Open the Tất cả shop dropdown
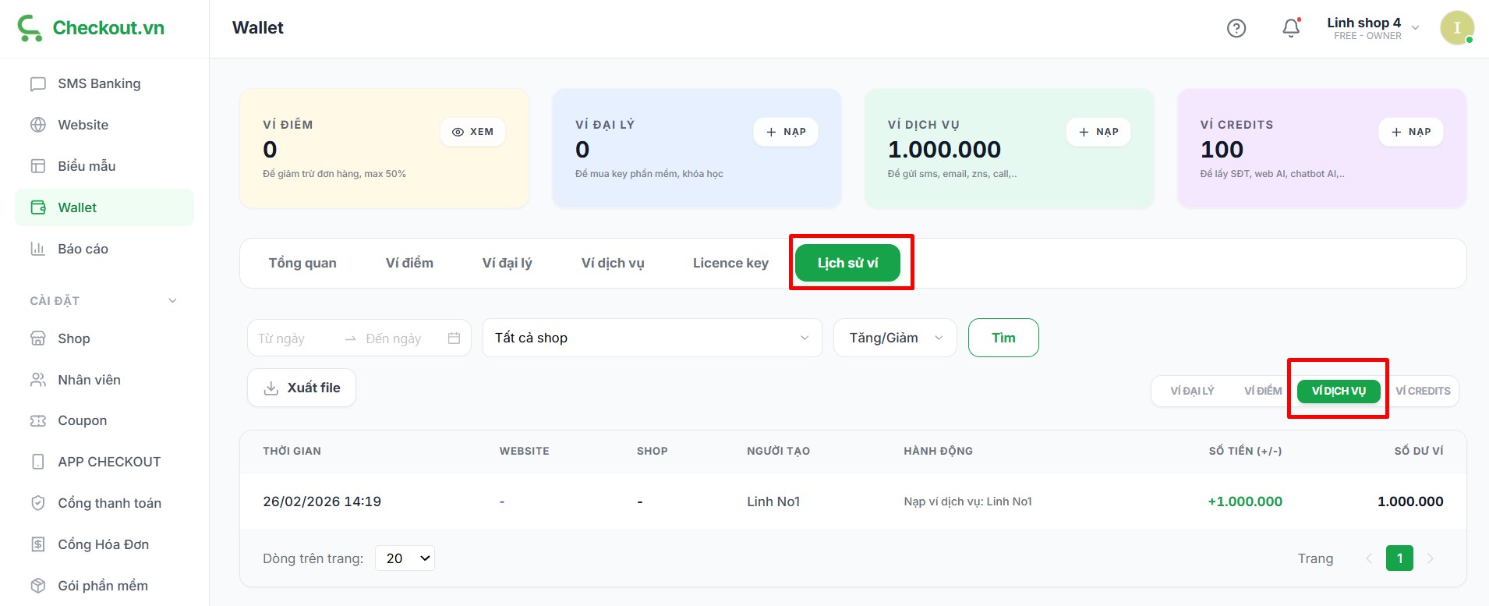This screenshot has height=606, width=1489. (x=652, y=338)
